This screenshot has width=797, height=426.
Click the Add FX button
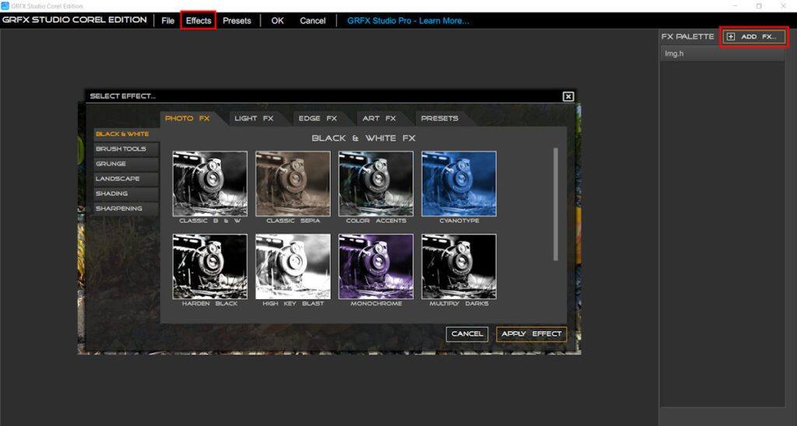(x=753, y=37)
